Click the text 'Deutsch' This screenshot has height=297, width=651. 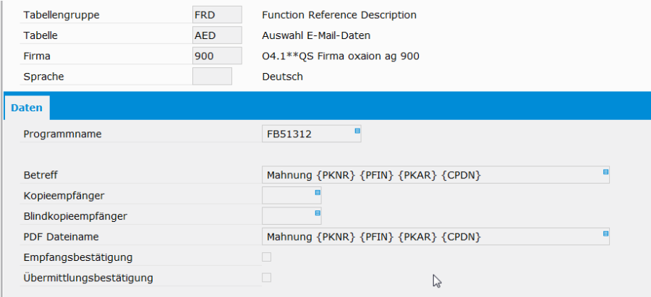[x=282, y=77]
